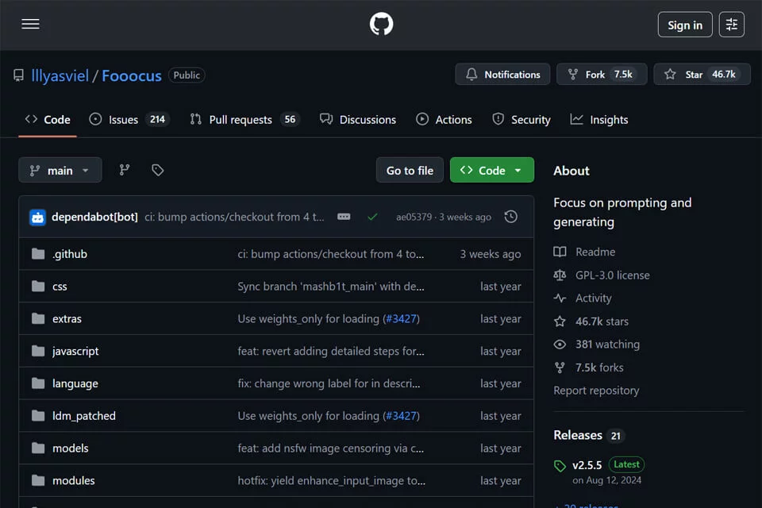The width and height of the screenshot is (762, 508).
Task: Click the Sign in button
Action: click(685, 25)
